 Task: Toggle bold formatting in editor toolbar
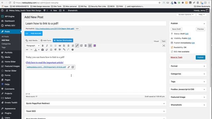[43, 46]
